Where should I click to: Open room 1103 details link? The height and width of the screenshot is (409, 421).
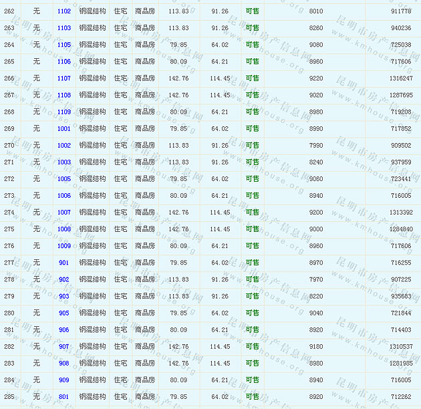pos(64,28)
